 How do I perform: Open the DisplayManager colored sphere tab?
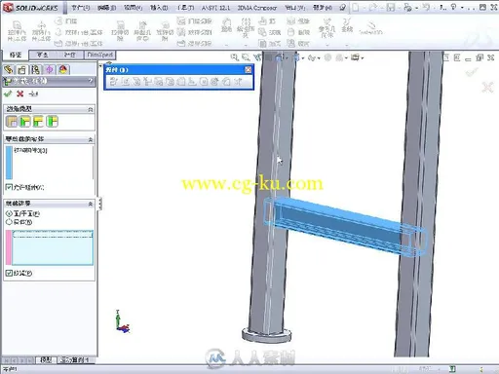[x=63, y=69]
